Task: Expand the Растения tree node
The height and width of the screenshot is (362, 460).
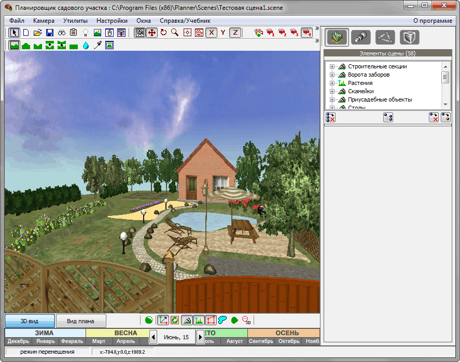Action: pos(332,83)
